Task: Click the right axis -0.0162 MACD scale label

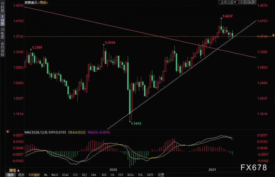Action: click(262, 161)
